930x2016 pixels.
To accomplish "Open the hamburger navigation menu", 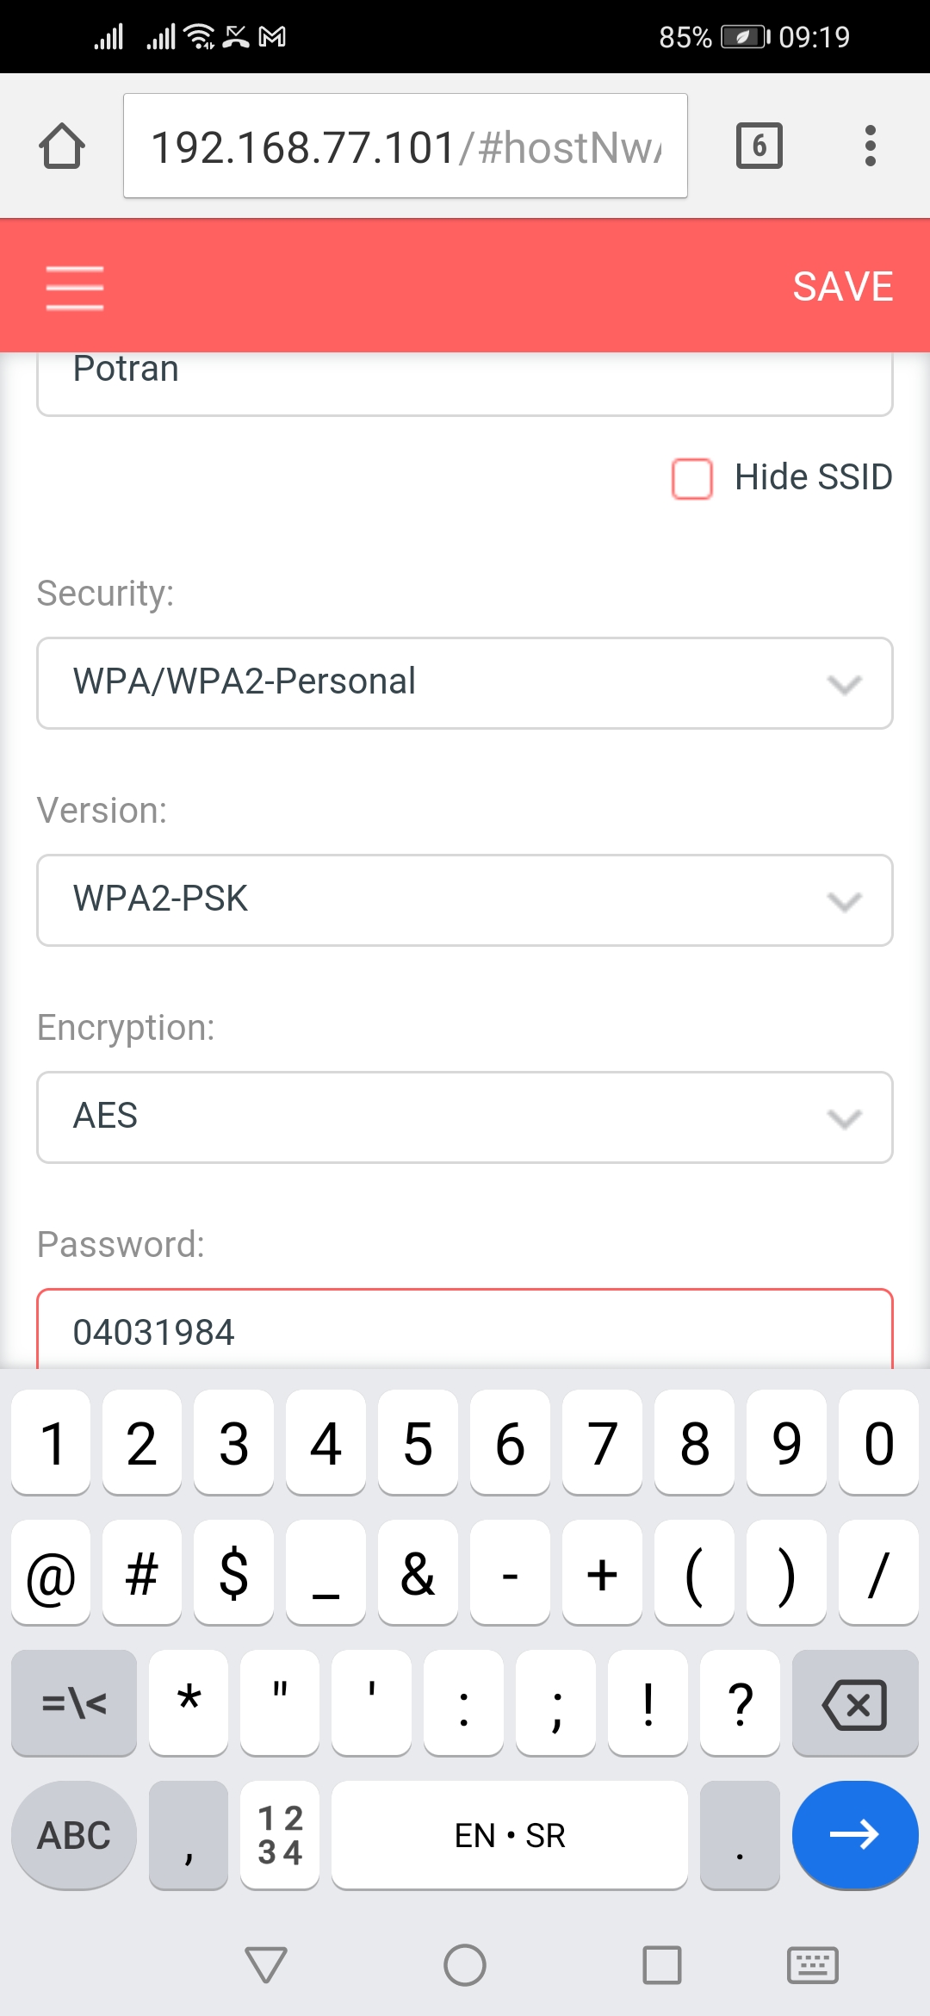I will 75,287.
